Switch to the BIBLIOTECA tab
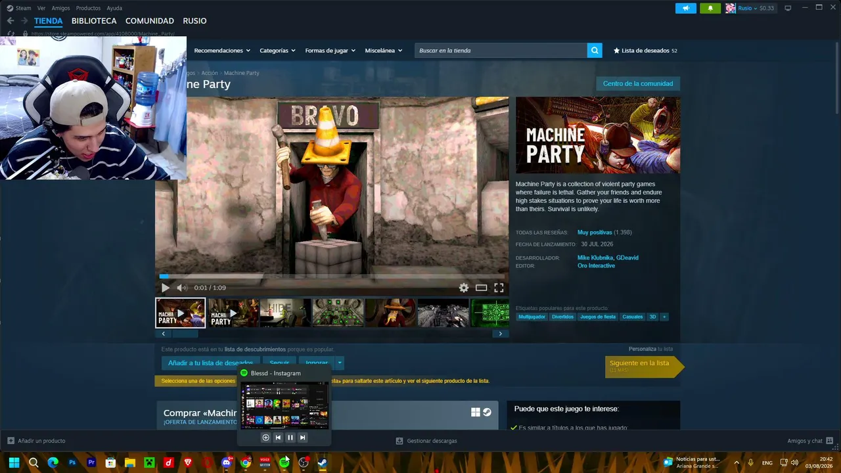The width and height of the screenshot is (841, 473). [94, 21]
